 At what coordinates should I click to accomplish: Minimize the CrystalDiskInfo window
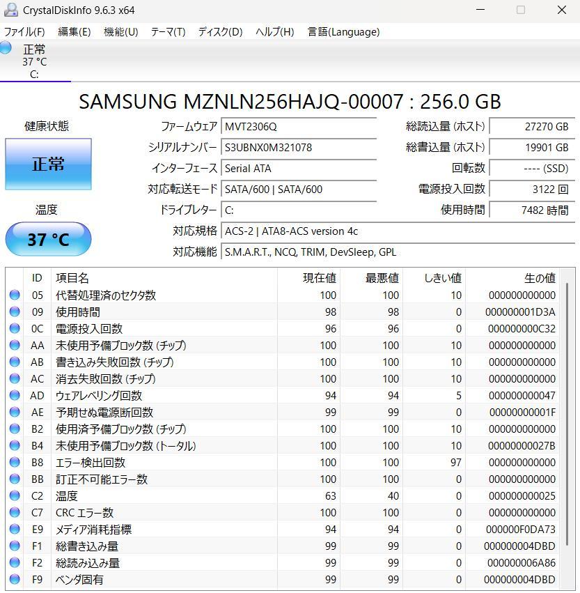tap(480, 10)
